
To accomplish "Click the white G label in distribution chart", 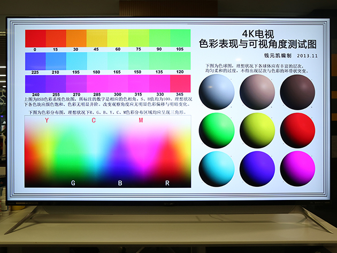I will (73, 183).
